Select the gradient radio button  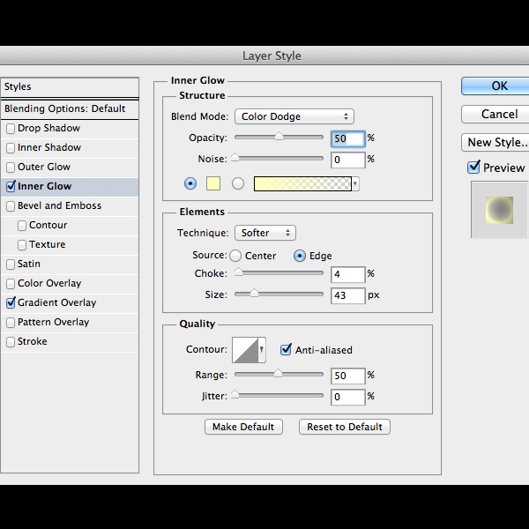(x=238, y=184)
